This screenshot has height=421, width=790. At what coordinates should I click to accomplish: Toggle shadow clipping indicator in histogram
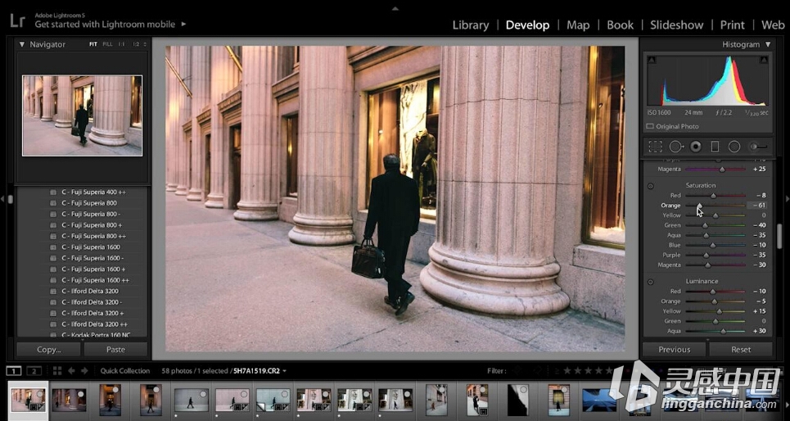pos(652,61)
